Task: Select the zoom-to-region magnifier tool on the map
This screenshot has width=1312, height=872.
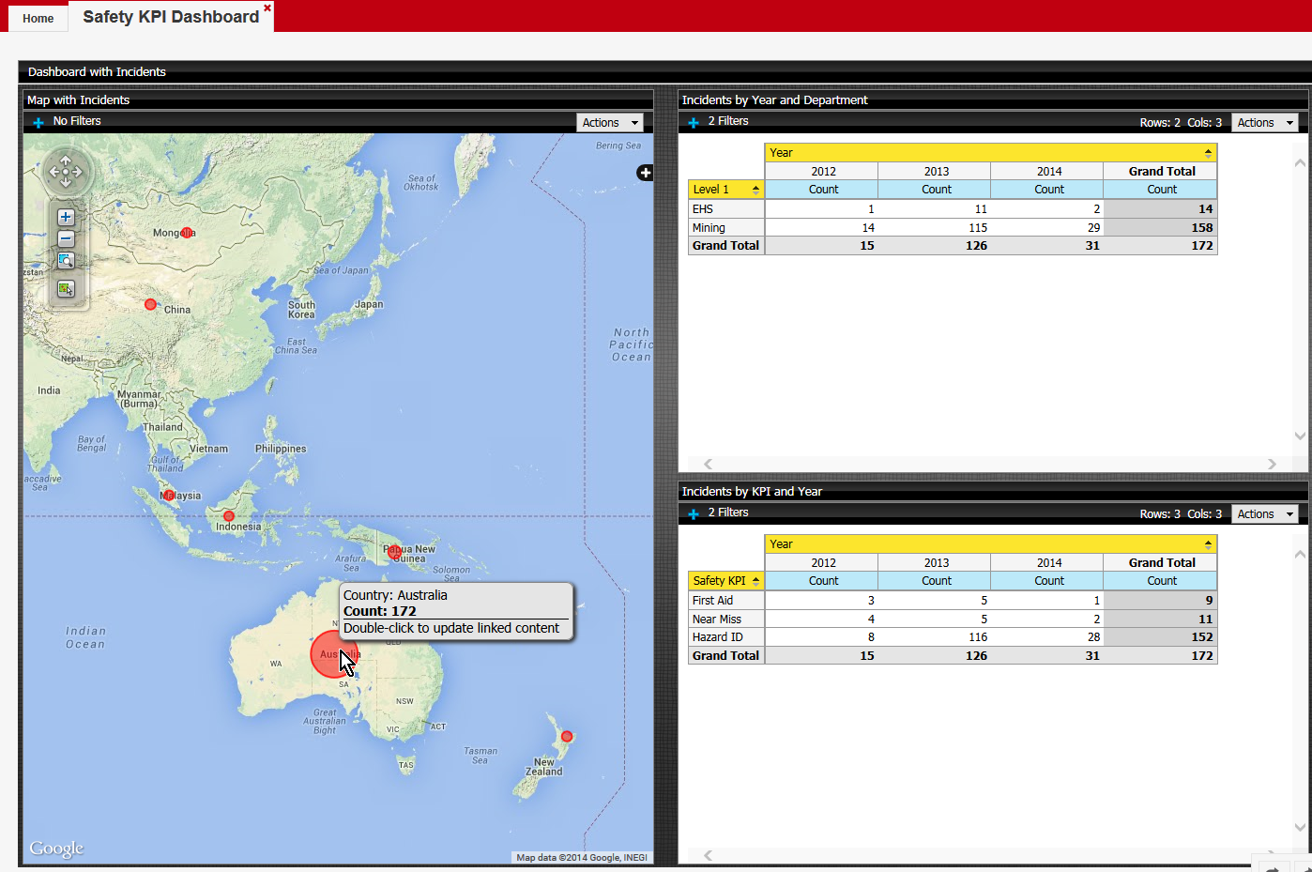Action: (x=66, y=261)
